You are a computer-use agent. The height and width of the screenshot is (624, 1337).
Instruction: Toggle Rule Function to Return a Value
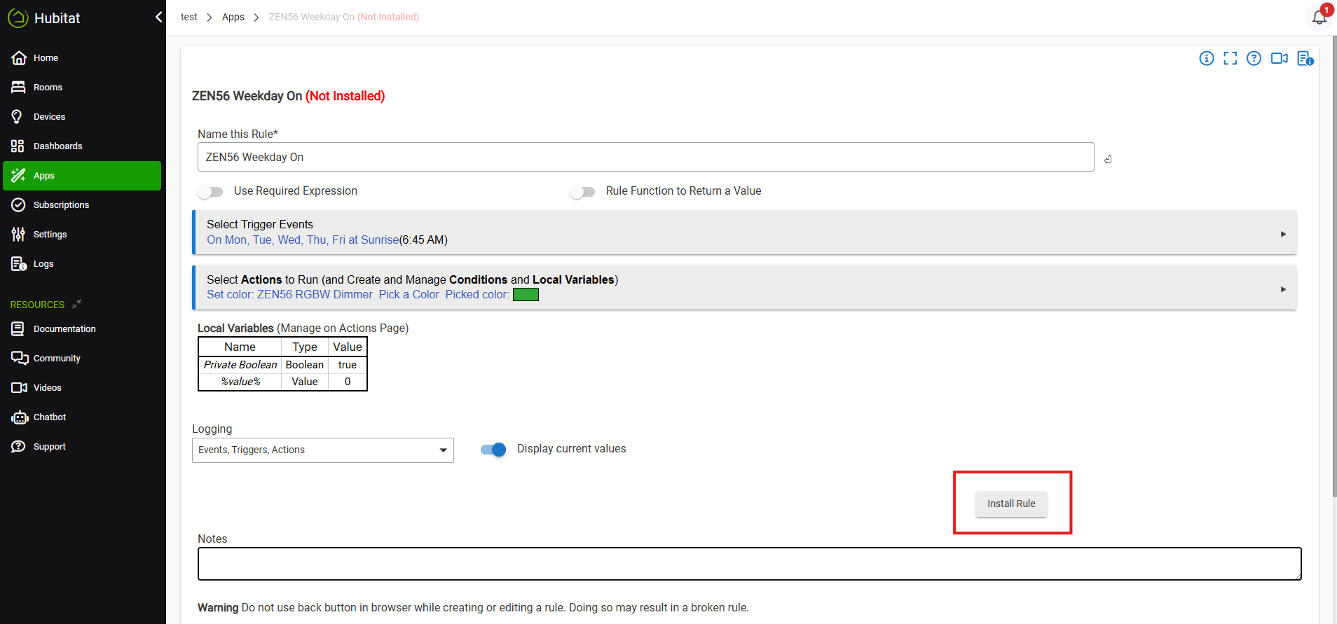(x=582, y=191)
